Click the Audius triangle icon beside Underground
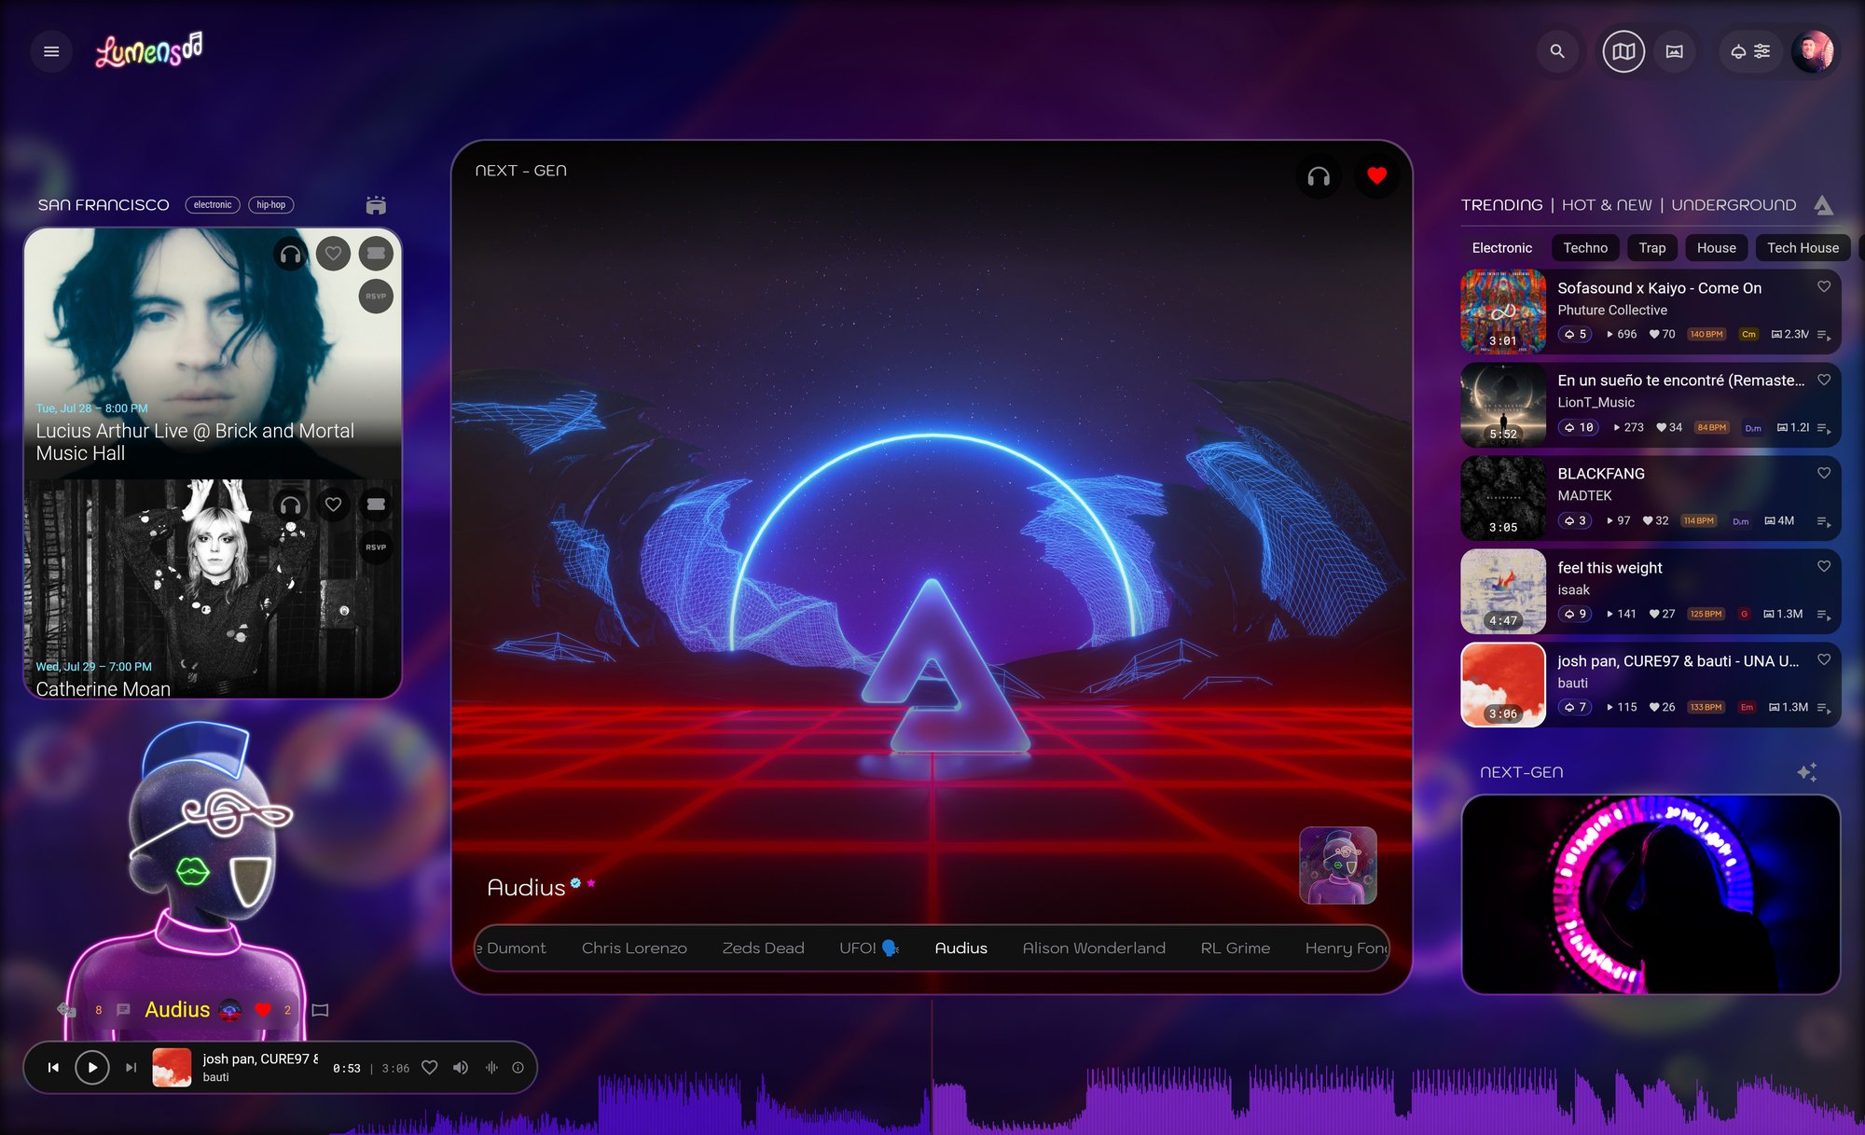Screen dimensions: 1865x1135 coord(1823,205)
